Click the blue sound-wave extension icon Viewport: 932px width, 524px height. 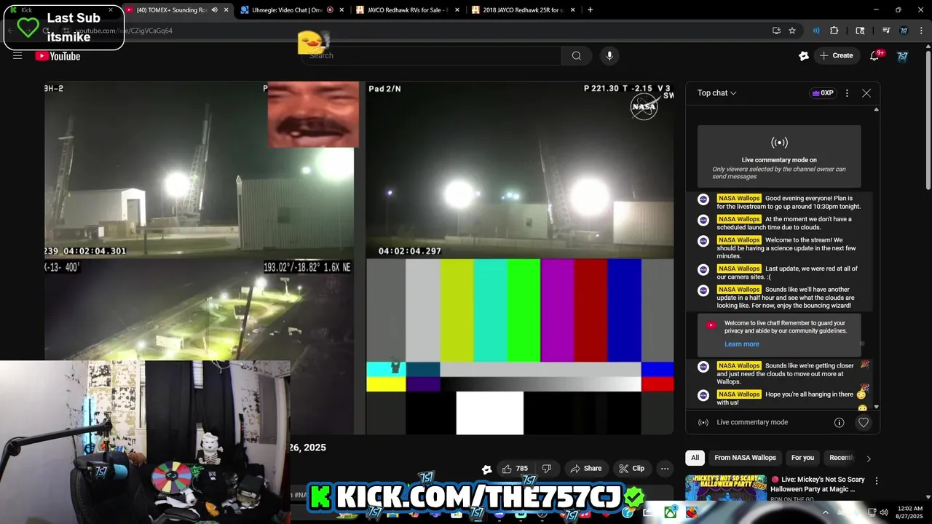[816, 31]
